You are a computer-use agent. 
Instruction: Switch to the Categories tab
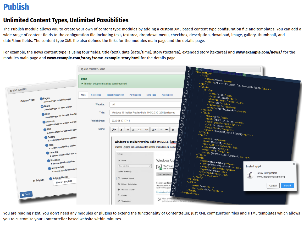point(96,95)
